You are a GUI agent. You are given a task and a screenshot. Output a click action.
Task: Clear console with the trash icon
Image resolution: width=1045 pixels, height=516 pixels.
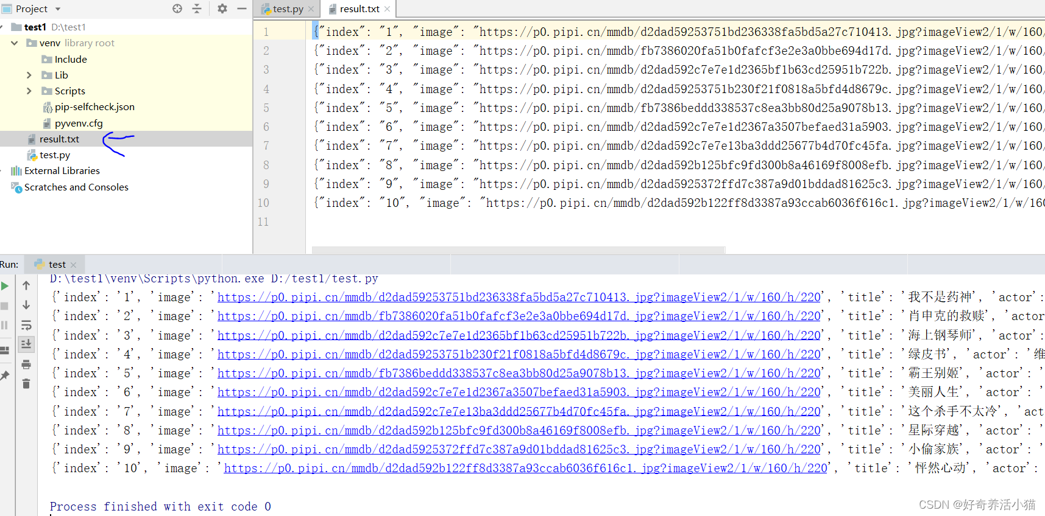(x=26, y=383)
